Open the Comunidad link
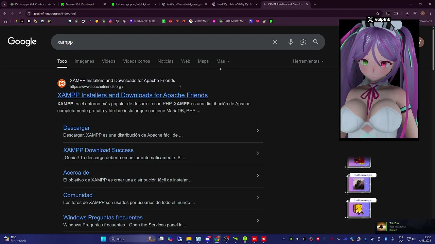This screenshot has height=244, width=435. [78, 195]
